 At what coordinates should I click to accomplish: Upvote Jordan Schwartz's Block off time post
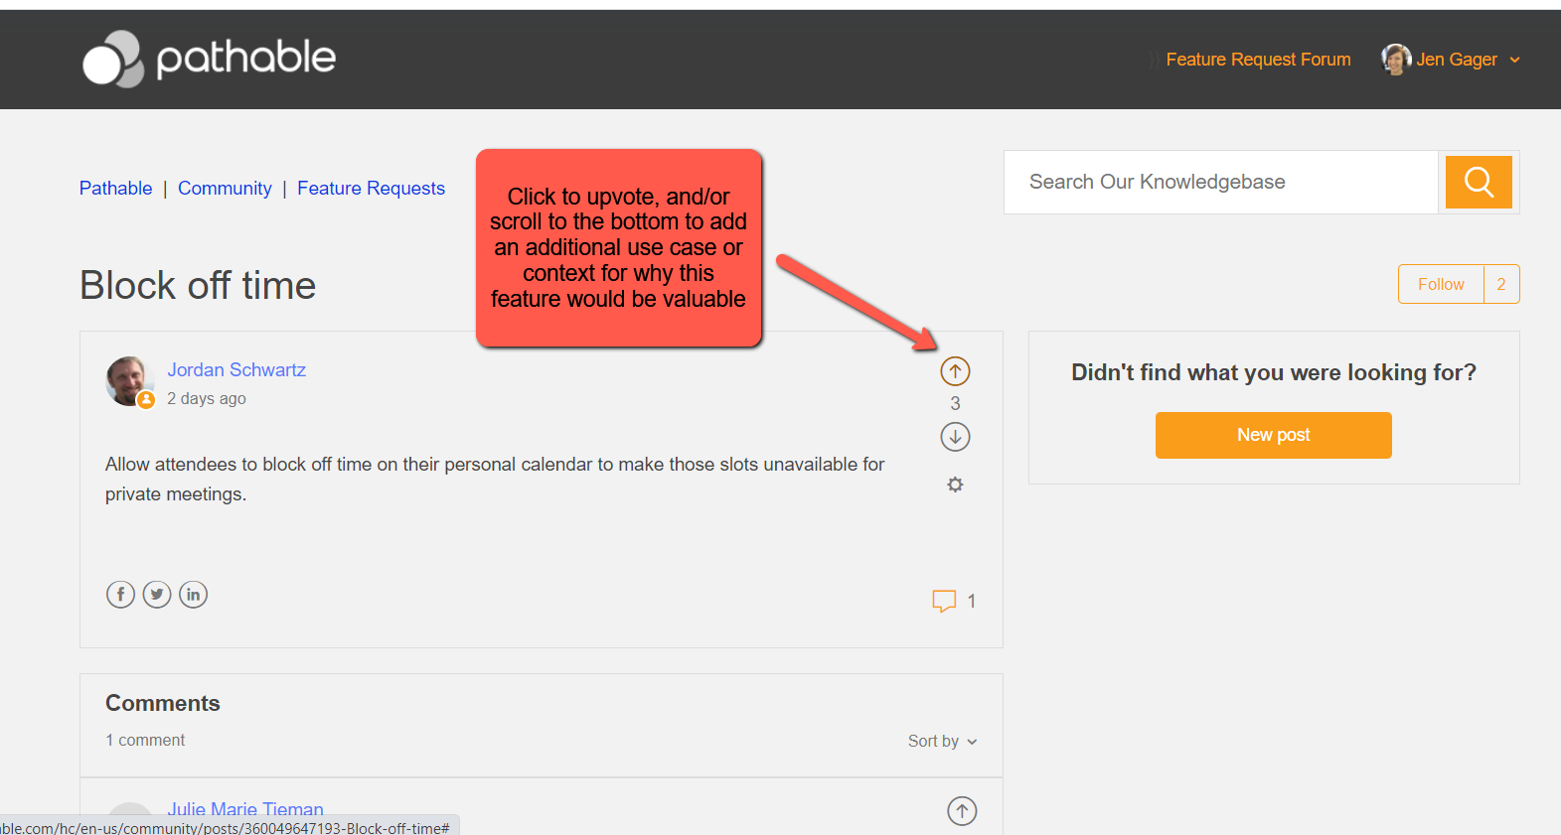[955, 371]
